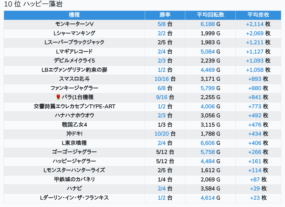Select the デビルメイクライ5 machine name
This screenshot has height=207, width=285.
click(x=74, y=61)
